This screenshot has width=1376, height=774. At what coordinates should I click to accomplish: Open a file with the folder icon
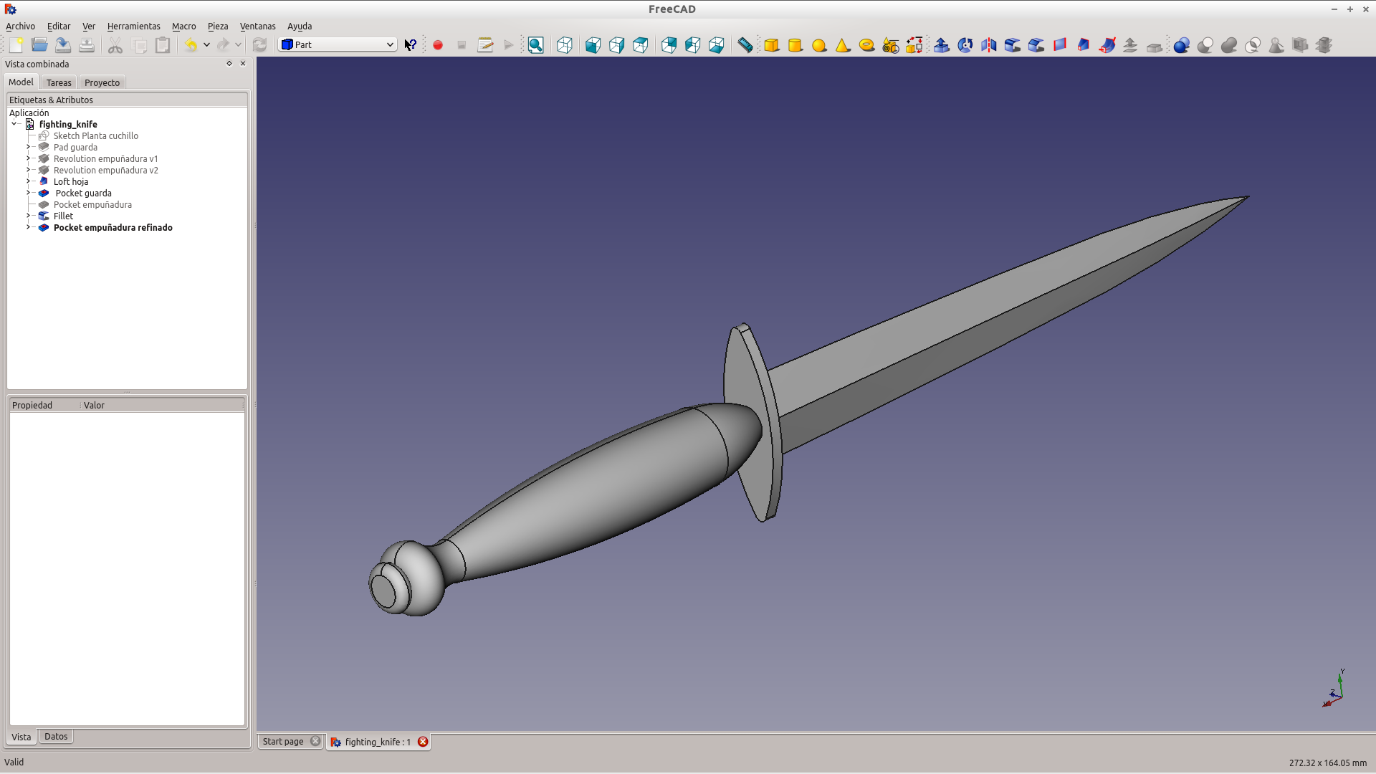coord(39,45)
